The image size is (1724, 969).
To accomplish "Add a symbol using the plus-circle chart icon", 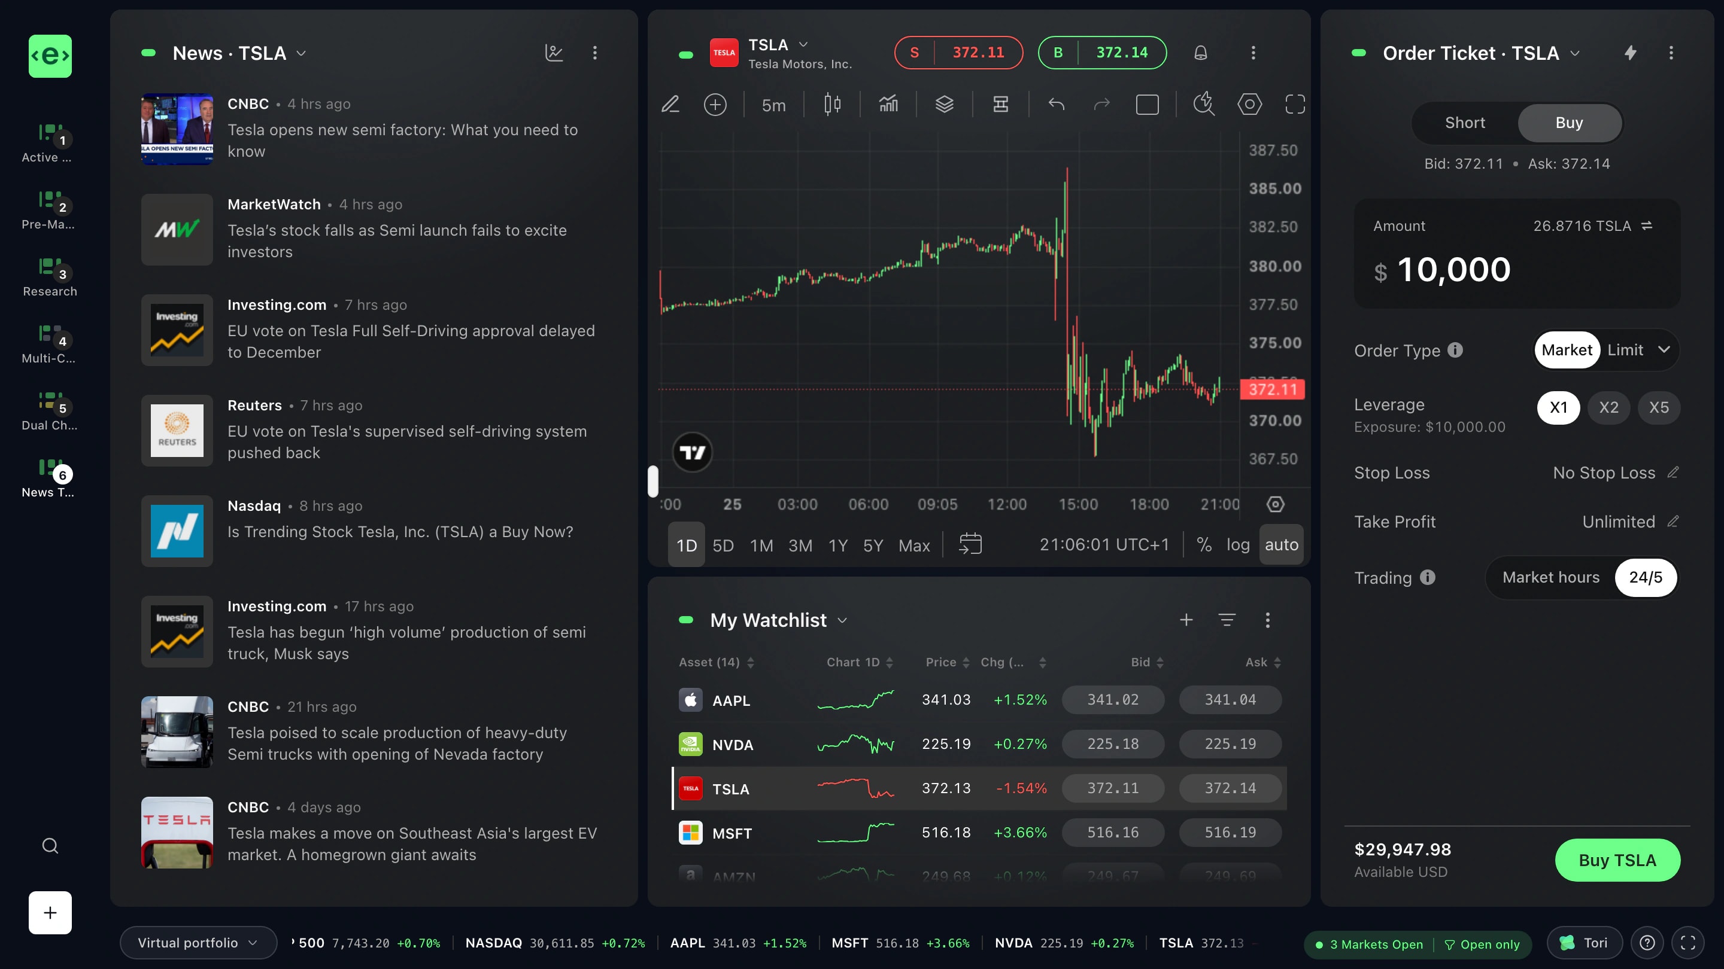I will coord(715,104).
